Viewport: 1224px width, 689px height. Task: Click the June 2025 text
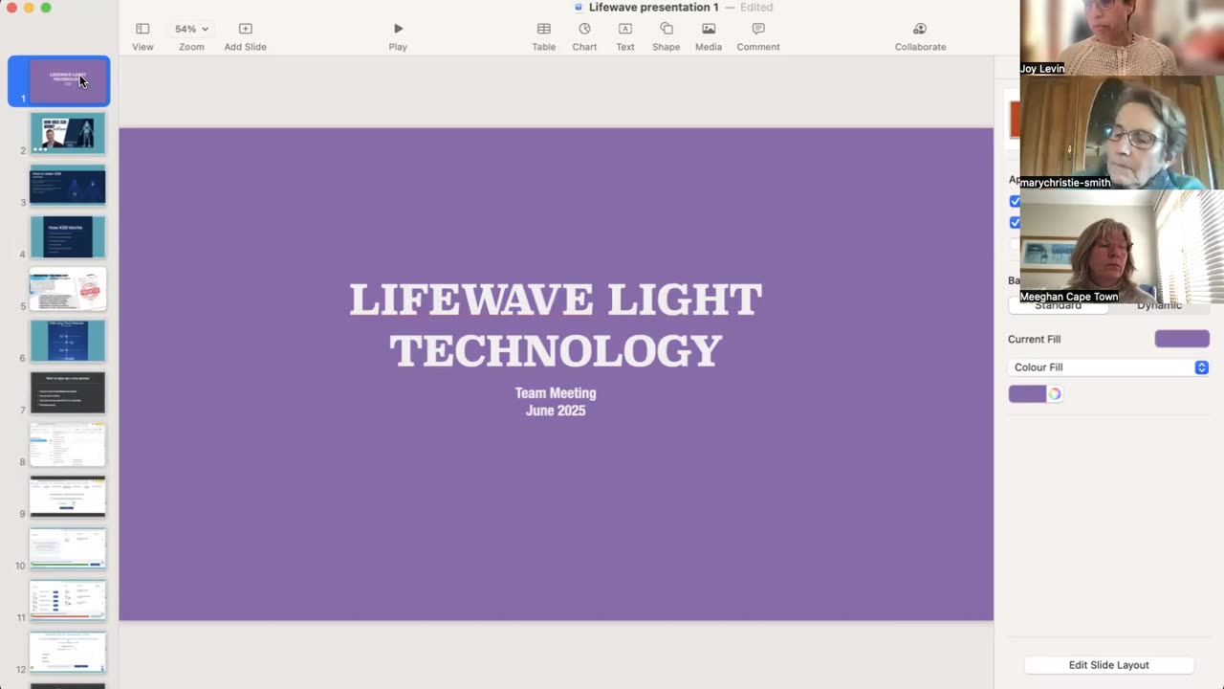556,411
